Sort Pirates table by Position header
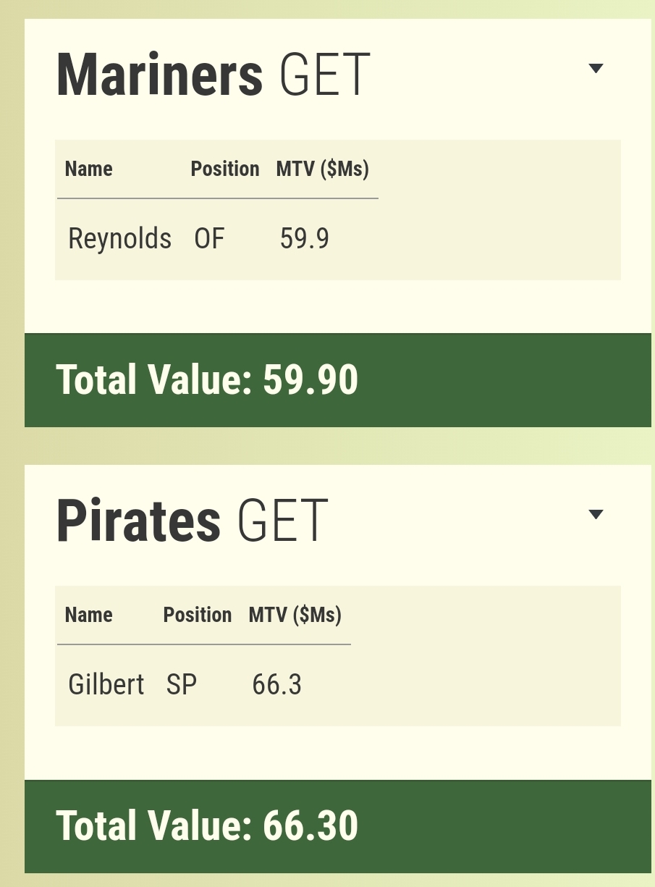Screen dimensions: 655x887 click(197, 615)
